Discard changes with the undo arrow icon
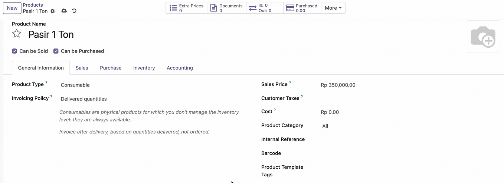The image size is (504, 183). pos(74,11)
